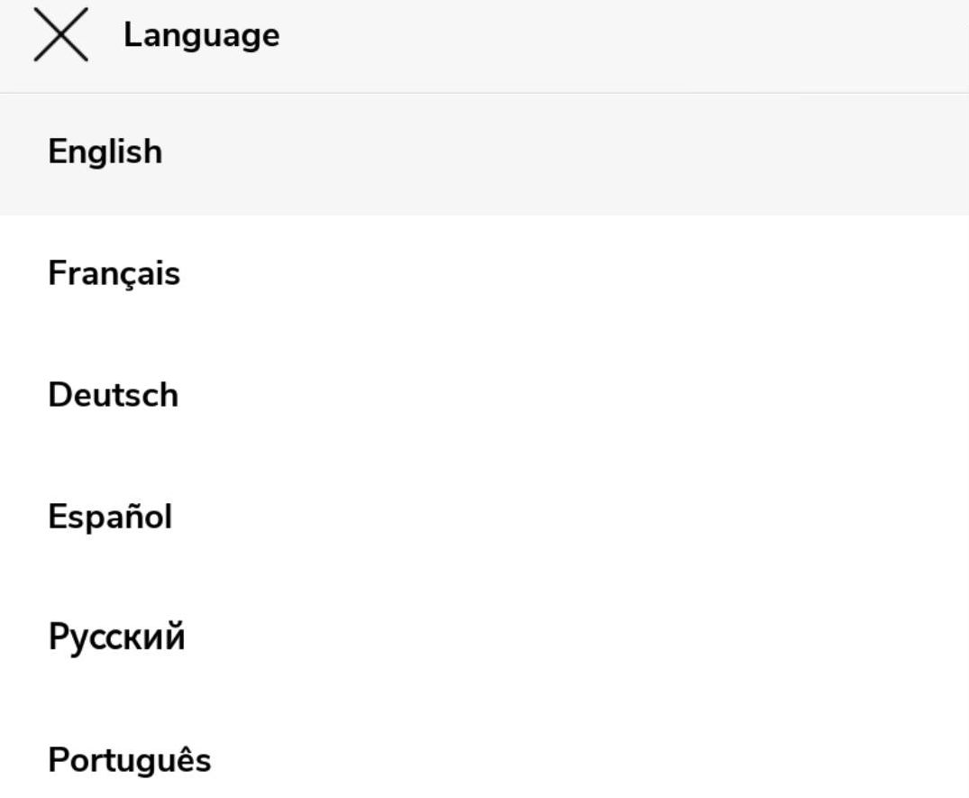Tap the highlighted English row
Viewport: 969px width, 798px height.
click(x=105, y=151)
